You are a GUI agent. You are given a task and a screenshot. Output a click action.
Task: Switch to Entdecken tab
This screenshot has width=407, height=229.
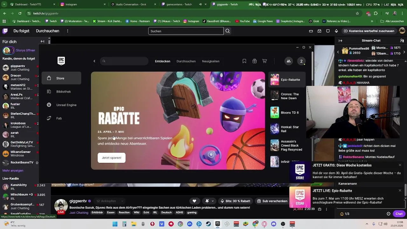[x=162, y=61]
